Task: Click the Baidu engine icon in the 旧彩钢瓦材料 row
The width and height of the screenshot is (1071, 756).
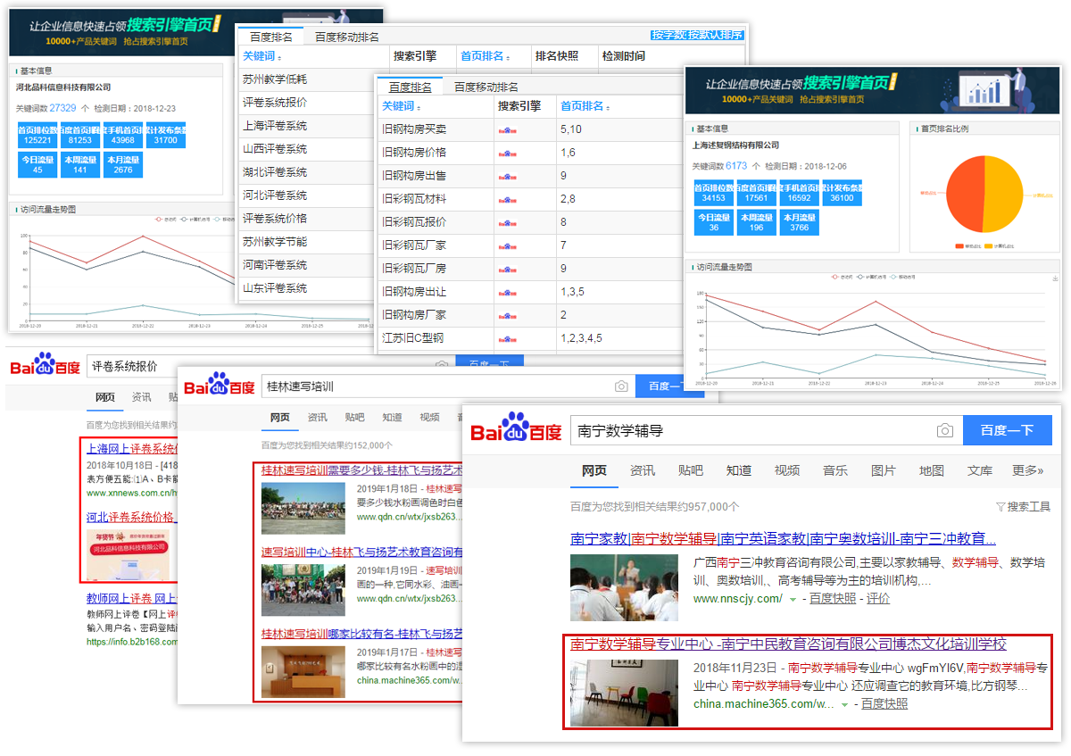Action: pos(508,199)
